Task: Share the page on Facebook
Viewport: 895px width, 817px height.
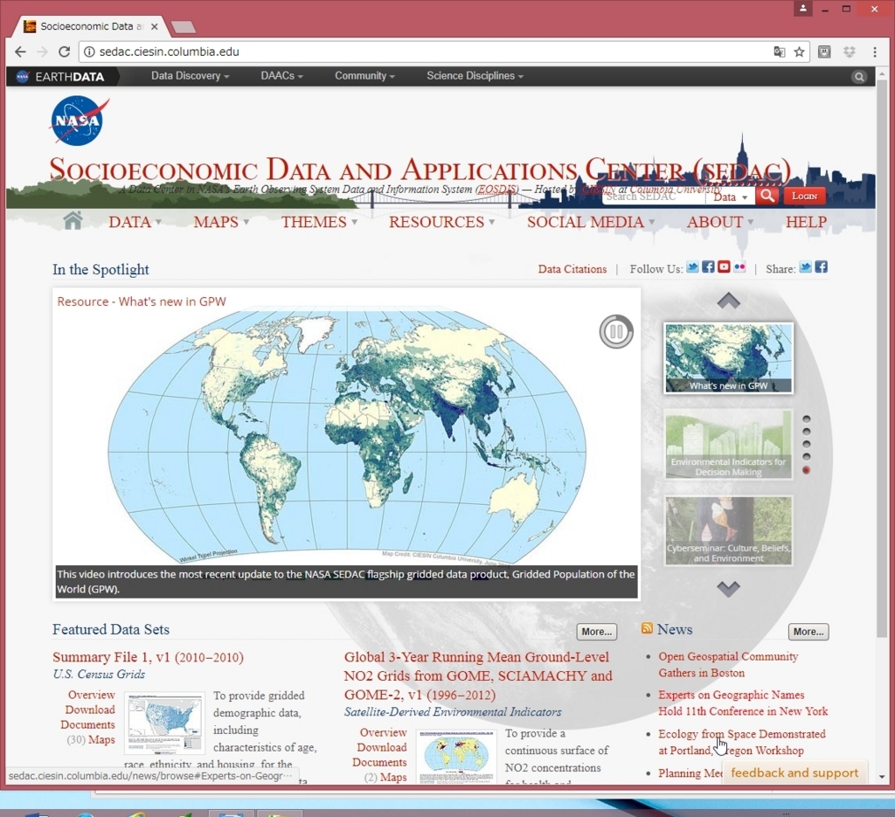Action: pyautogui.click(x=821, y=267)
